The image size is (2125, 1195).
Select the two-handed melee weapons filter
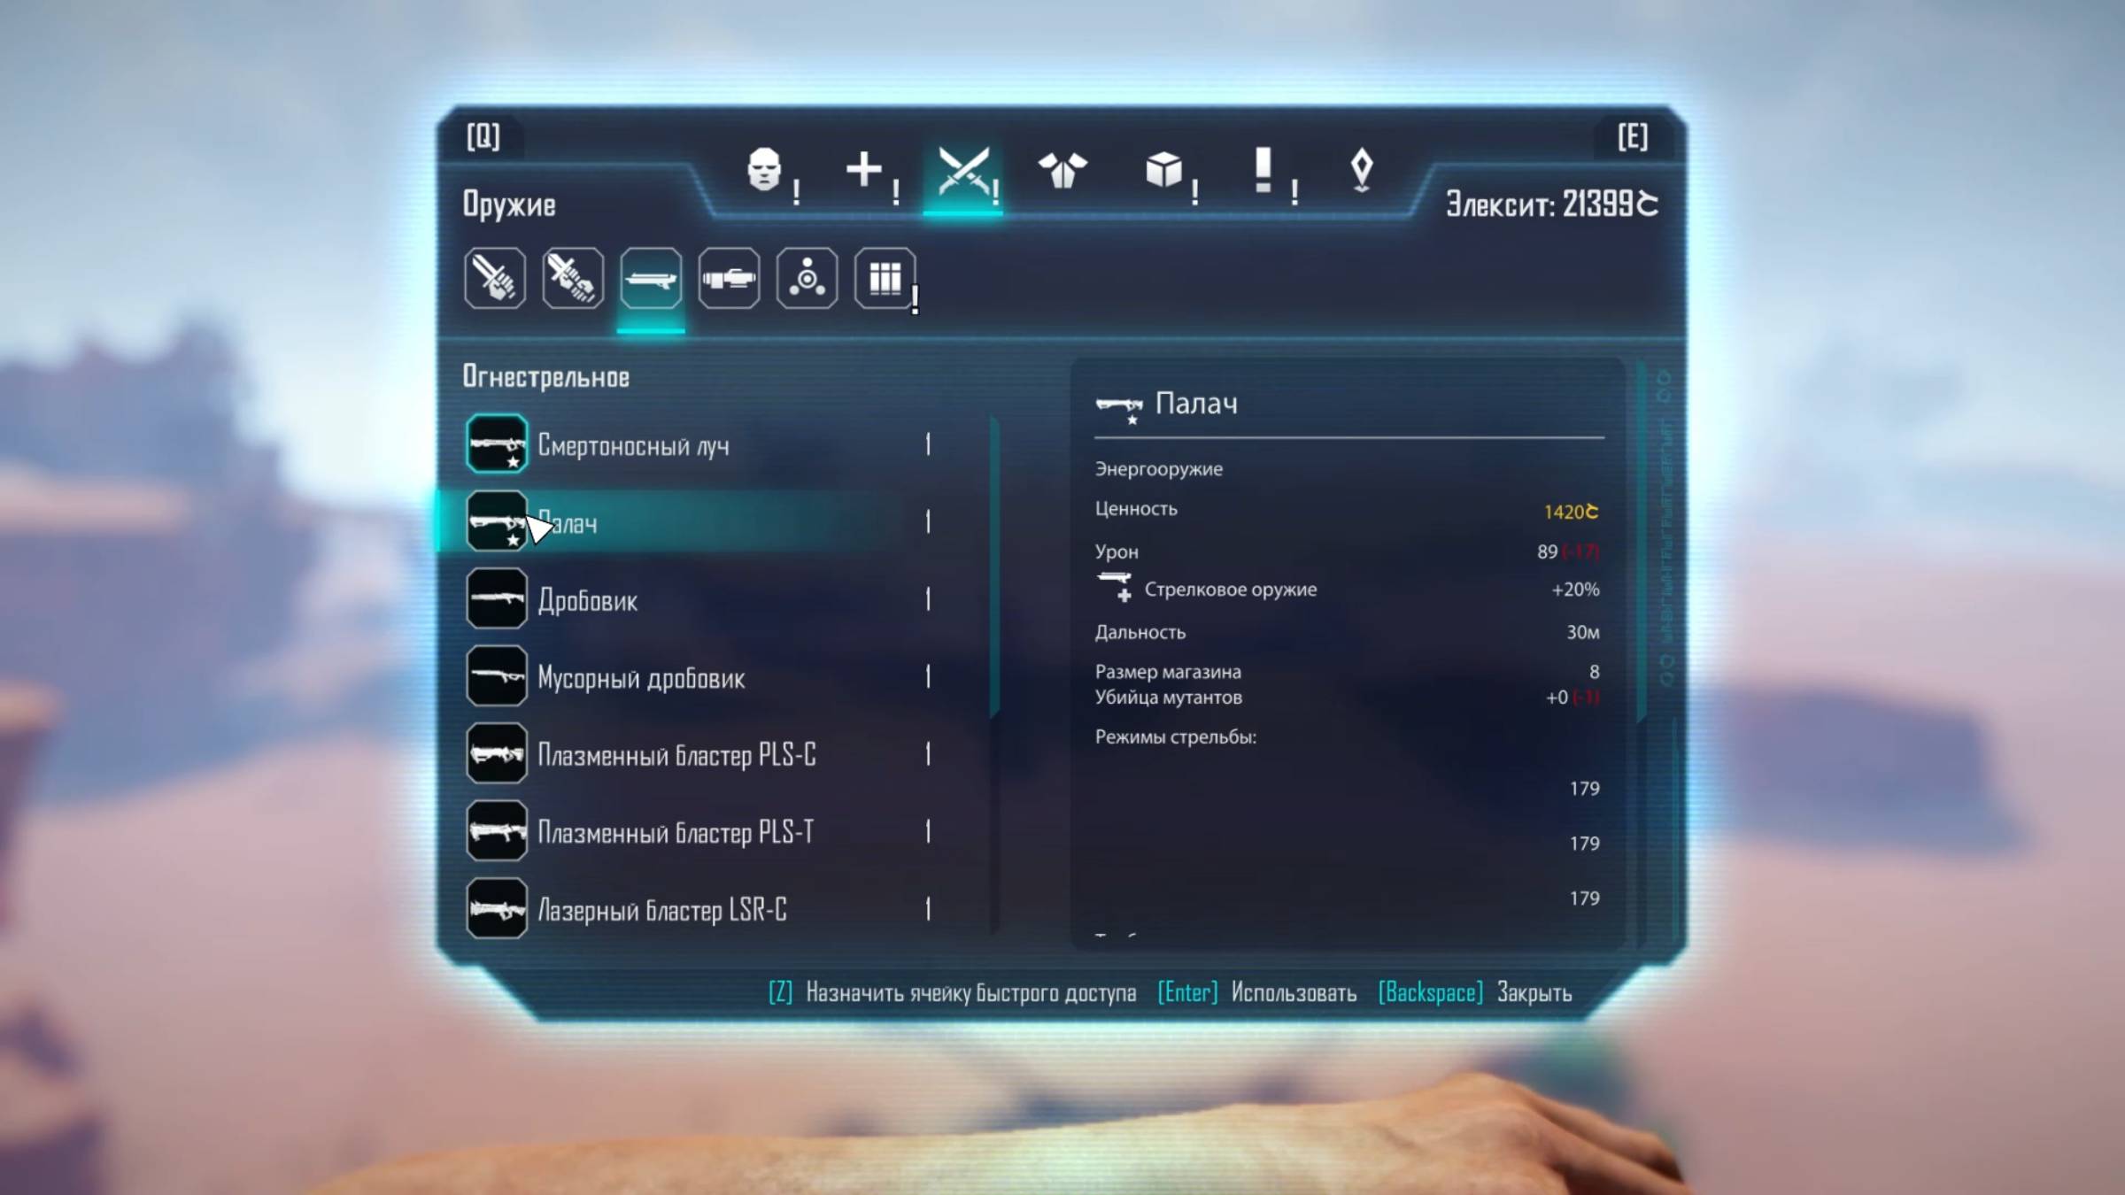tap(573, 279)
